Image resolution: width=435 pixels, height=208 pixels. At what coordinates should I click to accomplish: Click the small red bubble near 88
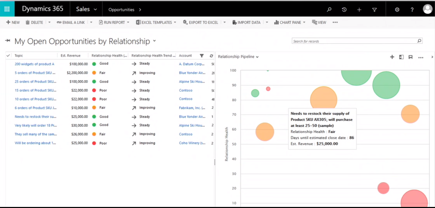pyautogui.click(x=268, y=89)
